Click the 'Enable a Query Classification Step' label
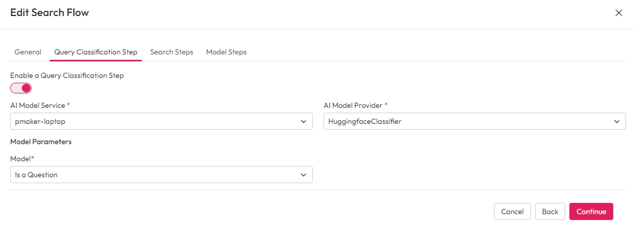 point(67,76)
